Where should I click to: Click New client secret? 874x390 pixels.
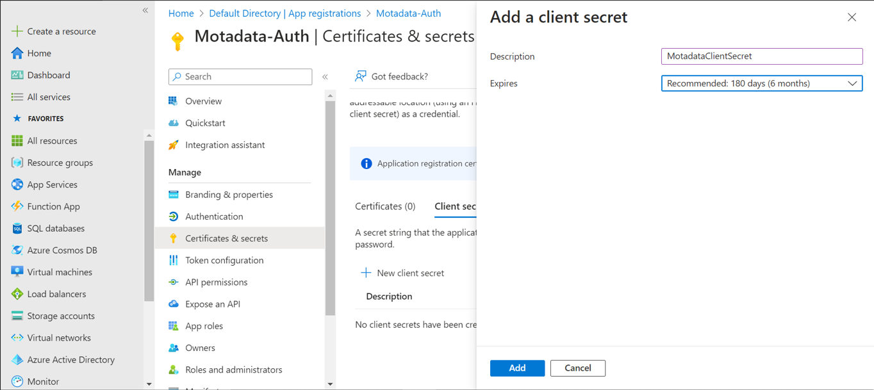(402, 273)
